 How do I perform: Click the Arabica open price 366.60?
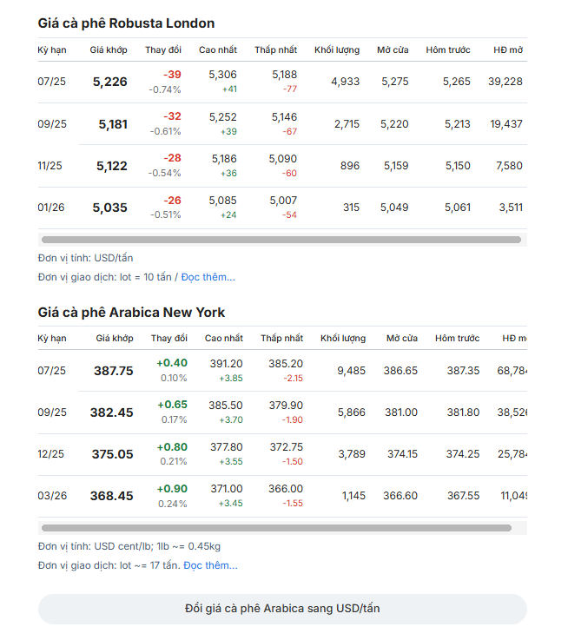point(400,496)
